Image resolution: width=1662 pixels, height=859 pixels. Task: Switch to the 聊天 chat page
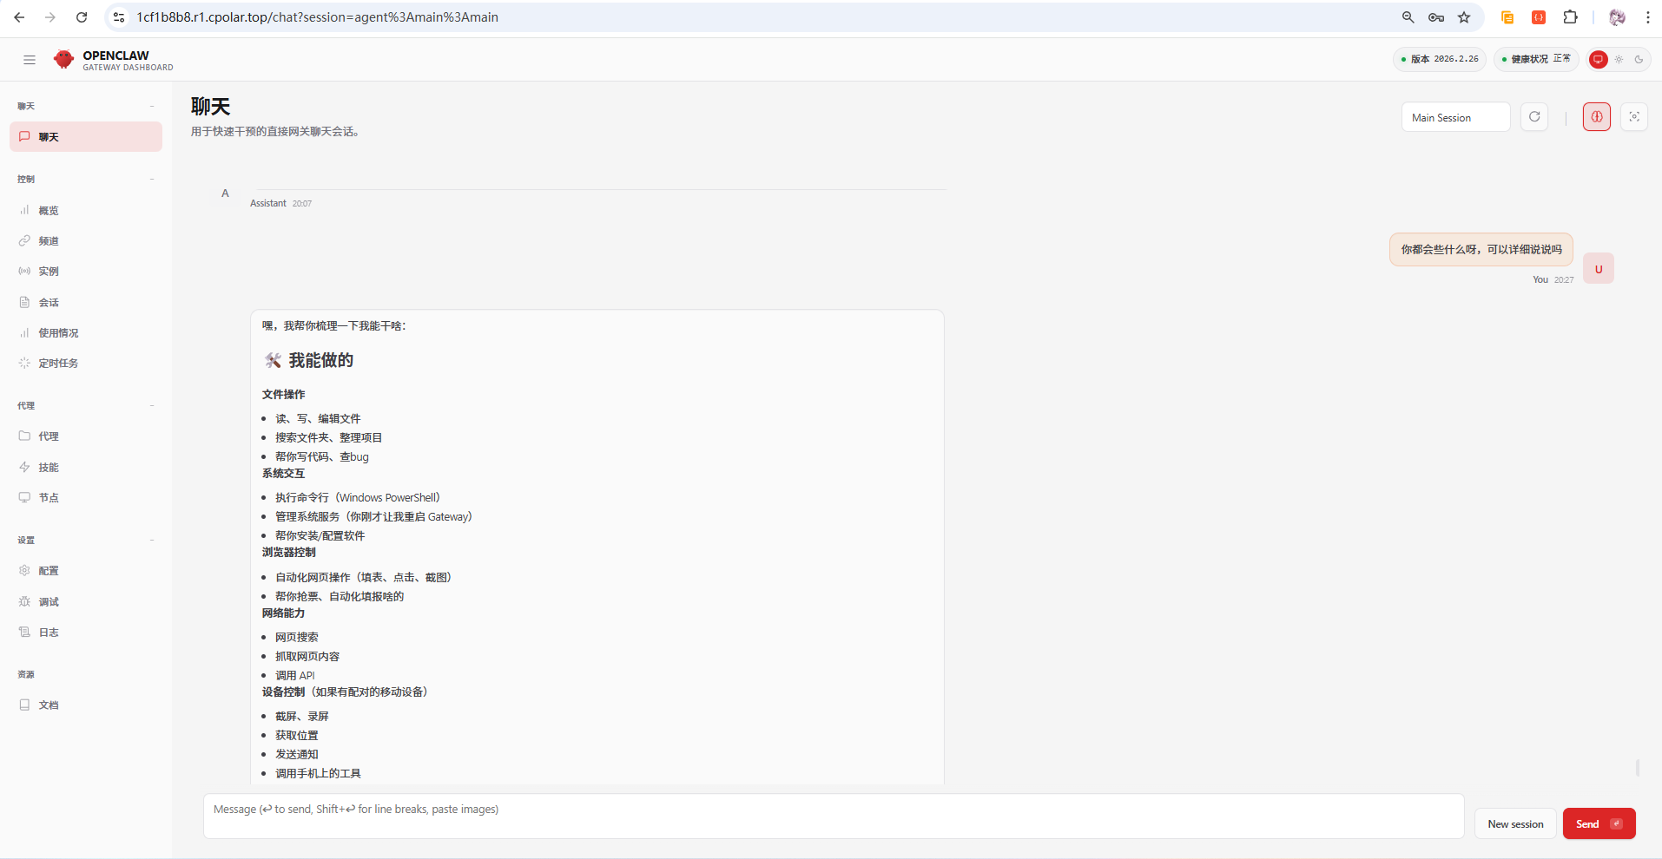tap(49, 136)
